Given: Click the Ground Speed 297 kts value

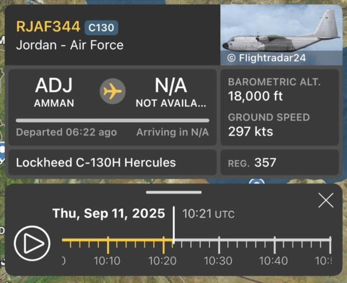Looking at the screenshot, I should [250, 131].
